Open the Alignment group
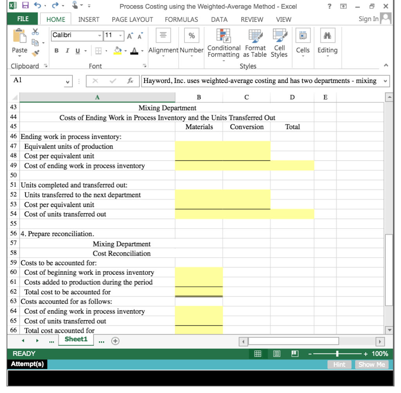 163,42
